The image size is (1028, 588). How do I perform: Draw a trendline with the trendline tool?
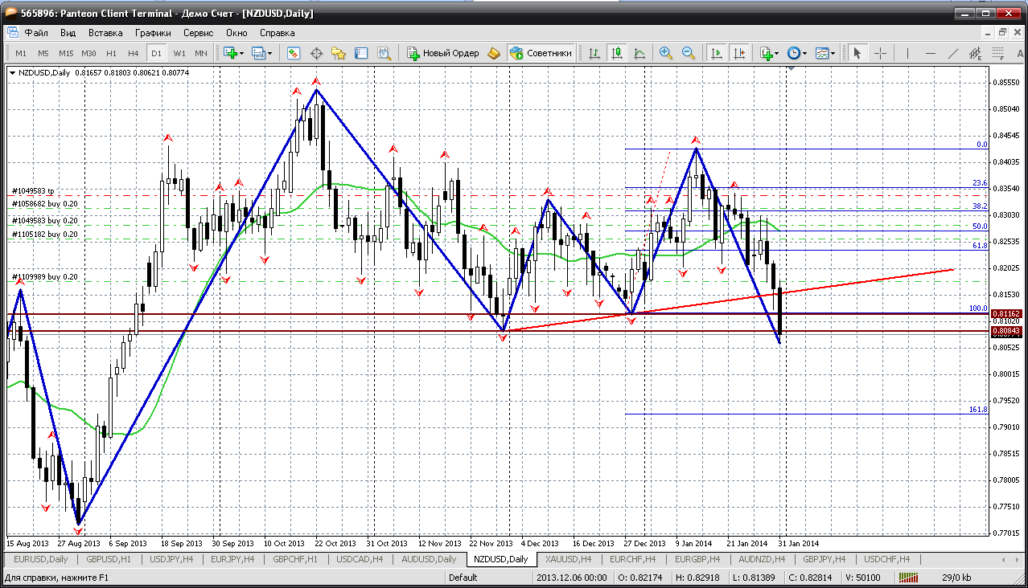[x=953, y=53]
